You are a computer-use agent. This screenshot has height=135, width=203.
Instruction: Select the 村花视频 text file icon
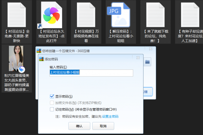point(86,15)
